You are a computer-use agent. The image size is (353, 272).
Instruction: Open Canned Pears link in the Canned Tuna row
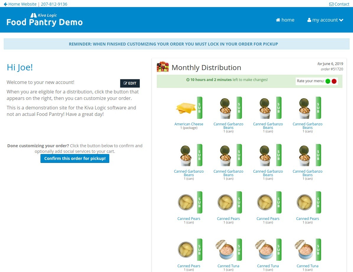coord(189,266)
